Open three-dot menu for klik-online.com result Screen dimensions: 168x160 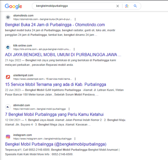pyautogui.click(x=74, y=49)
